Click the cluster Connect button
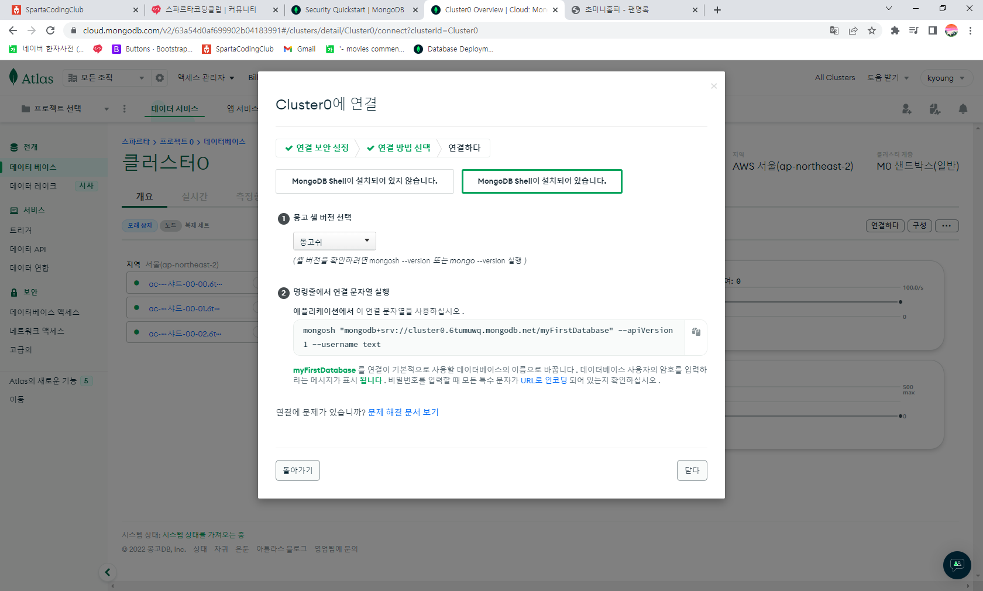 point(885,226)
